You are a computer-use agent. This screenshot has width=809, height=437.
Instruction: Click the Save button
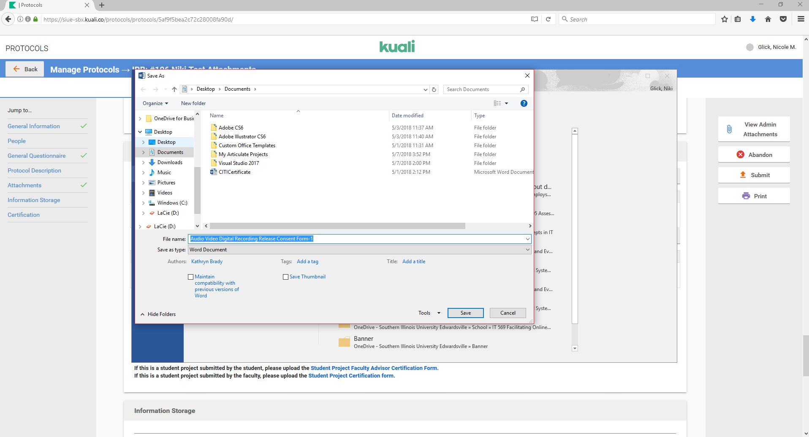(465, 313)
